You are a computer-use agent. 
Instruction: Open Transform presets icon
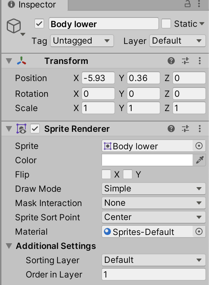coord(185,61)
